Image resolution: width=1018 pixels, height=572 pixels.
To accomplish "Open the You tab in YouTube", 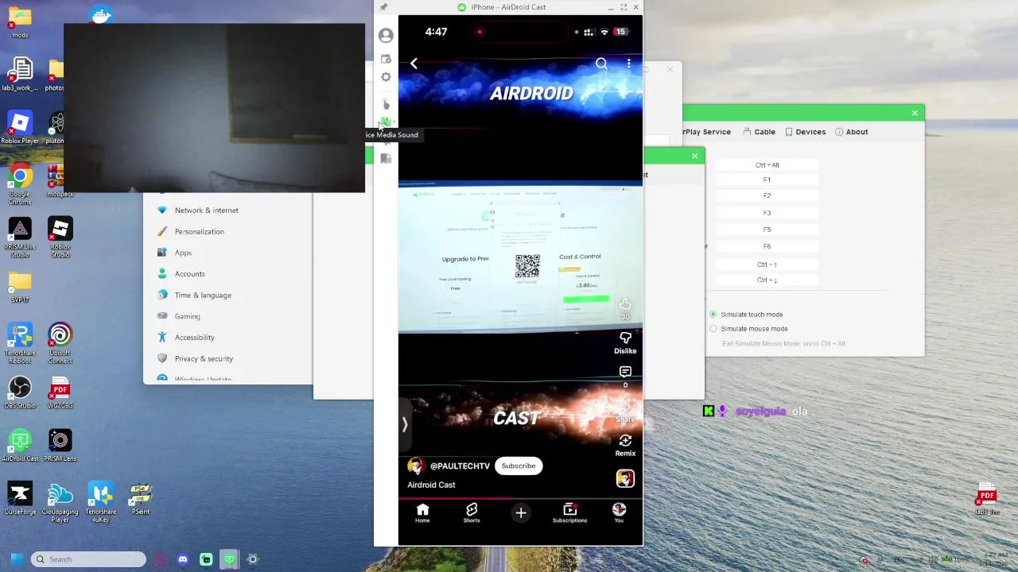I will [x=619, y=513].
